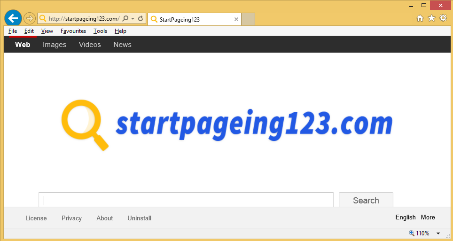
Task: Open Favourites star icon
Action: coord(431,18)
